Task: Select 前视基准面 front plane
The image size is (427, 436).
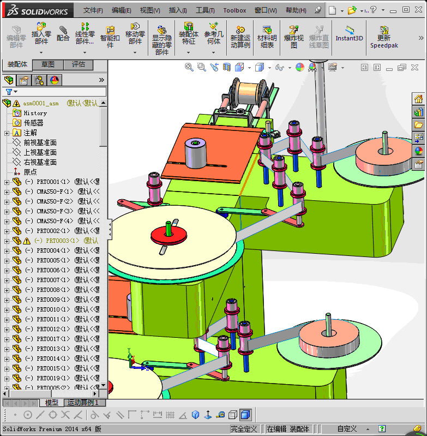Action: (40, 142)
